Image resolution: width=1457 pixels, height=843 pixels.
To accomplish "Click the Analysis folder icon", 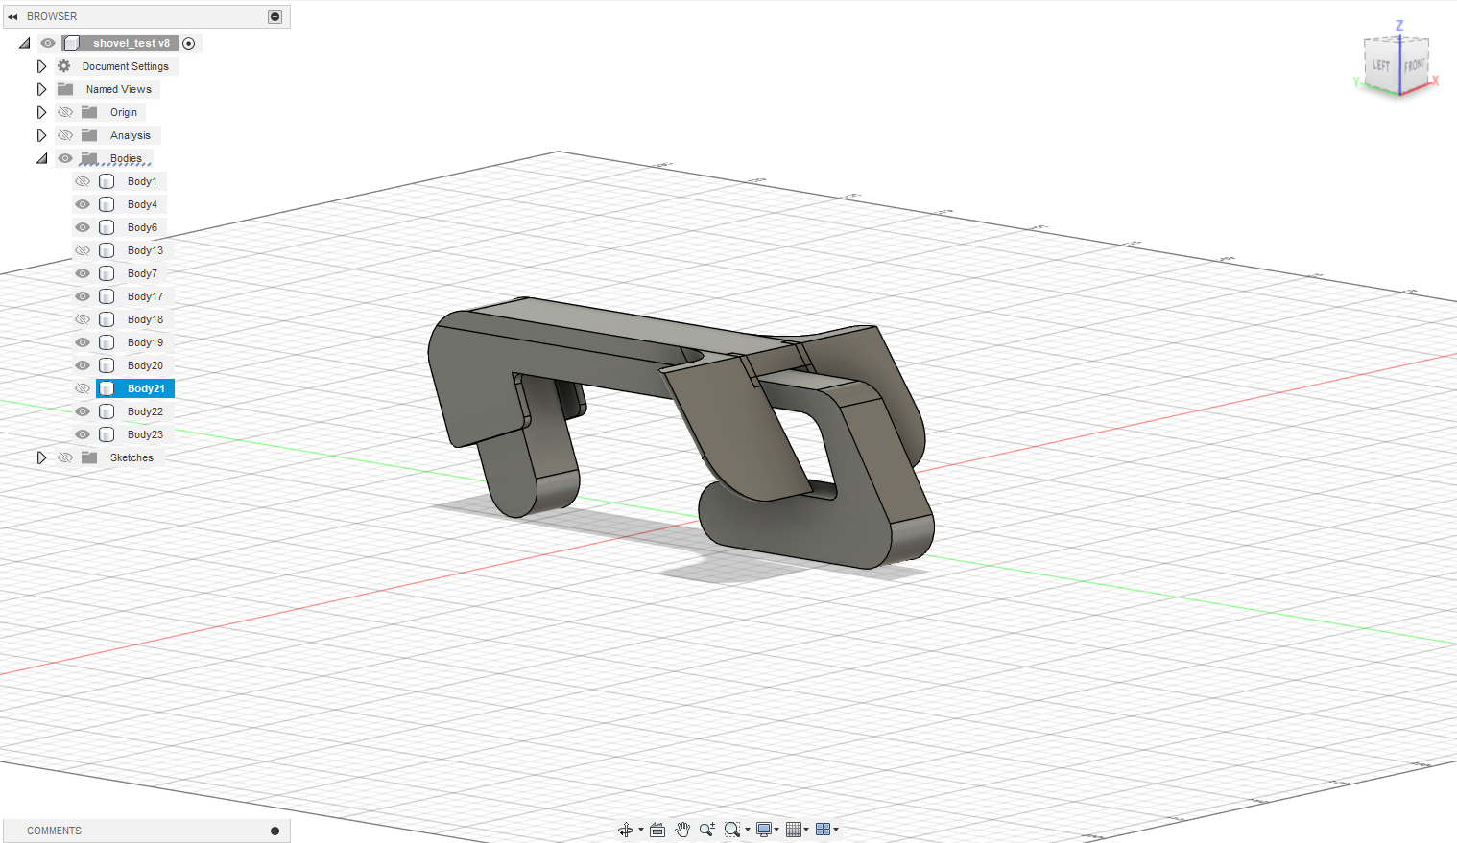I will (x=89, y=135).
